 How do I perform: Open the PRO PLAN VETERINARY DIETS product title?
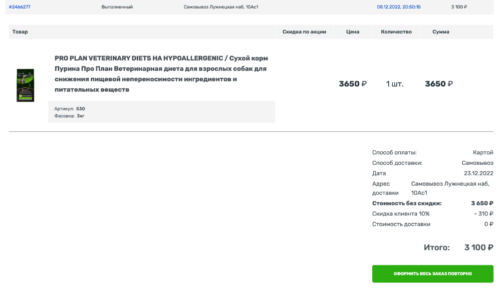coord(161,74)
